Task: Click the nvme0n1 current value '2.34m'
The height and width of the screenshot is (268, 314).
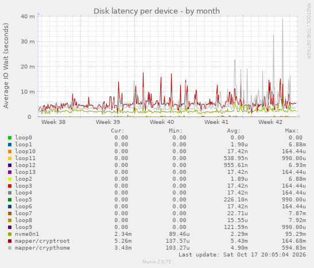Action: 123,234
